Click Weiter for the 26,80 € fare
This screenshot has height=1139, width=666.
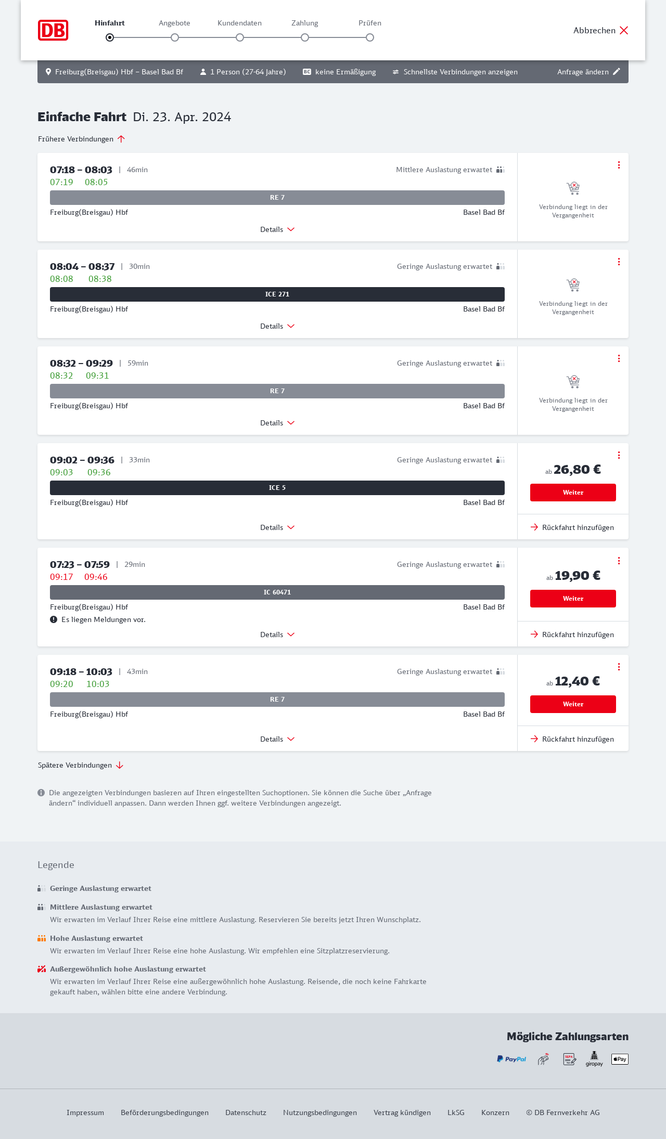click(573, 493)
